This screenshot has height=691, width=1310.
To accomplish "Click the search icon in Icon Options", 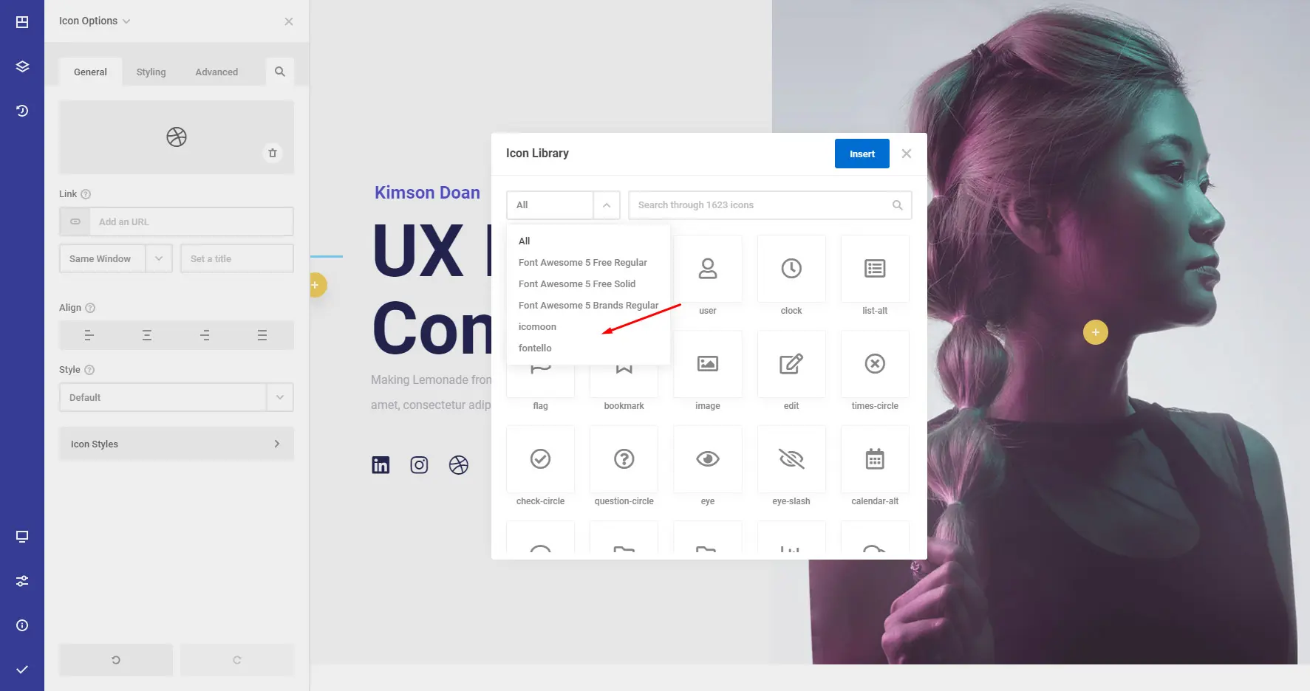I will click(x=280, y=72).
